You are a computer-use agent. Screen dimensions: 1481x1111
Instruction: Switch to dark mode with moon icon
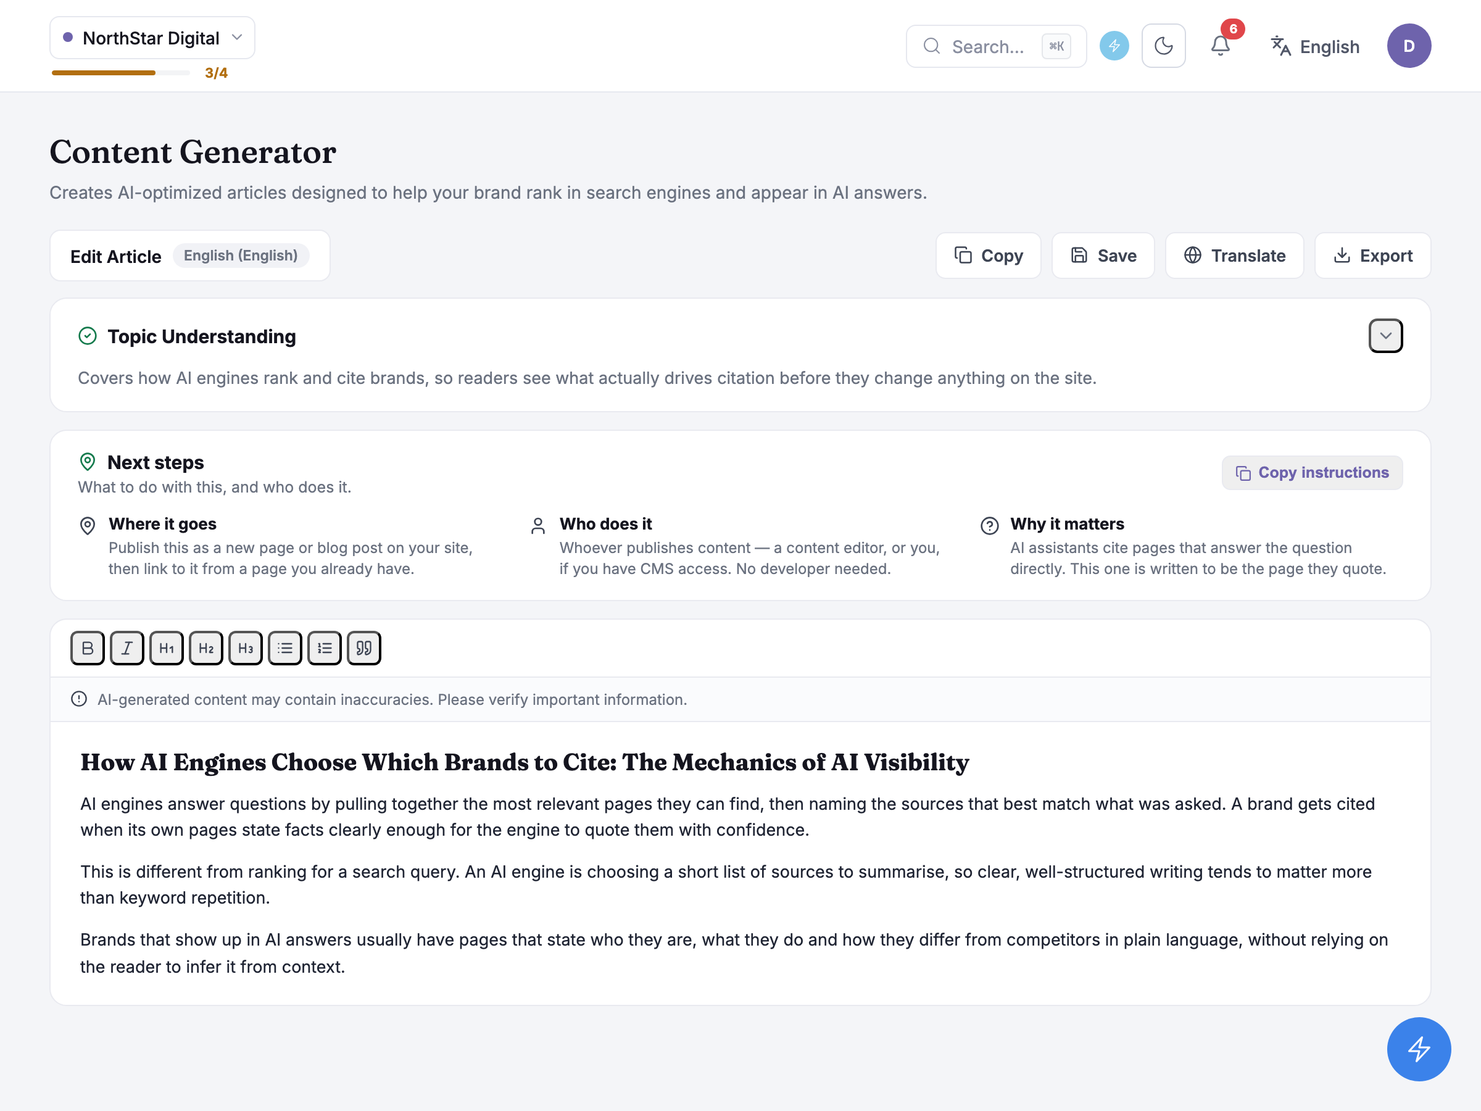[x=1164, y=46]
